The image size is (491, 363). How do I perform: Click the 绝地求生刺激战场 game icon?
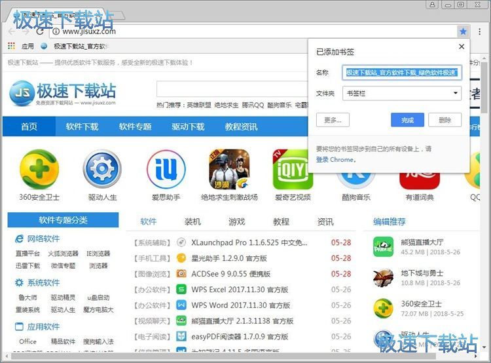(x=229, y=169)
